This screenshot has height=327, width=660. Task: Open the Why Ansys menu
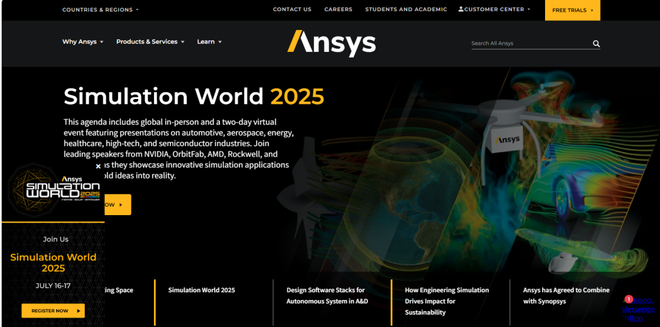[83, 42]
